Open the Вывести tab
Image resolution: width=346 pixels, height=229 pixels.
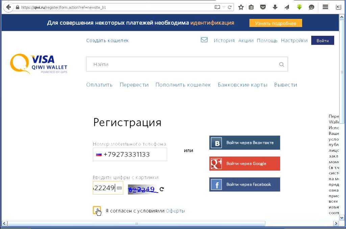click(x=286, y=85)
